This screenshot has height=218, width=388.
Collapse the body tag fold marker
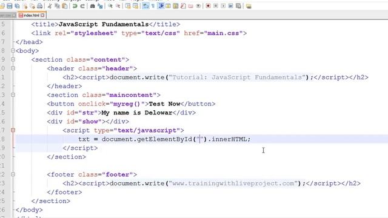pos(13,51)
